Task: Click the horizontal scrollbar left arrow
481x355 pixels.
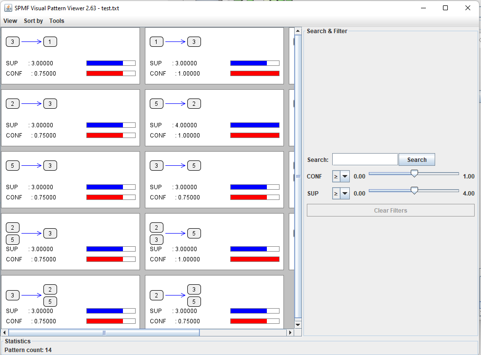Action: click(5, 333)
